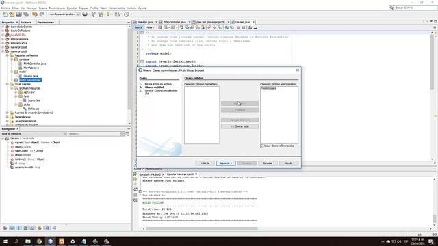Image resolution: width=438 pixels, height=246 pixels.
Task: Open the Vista de miembros combo box
Action: click(x=34, y=134)
